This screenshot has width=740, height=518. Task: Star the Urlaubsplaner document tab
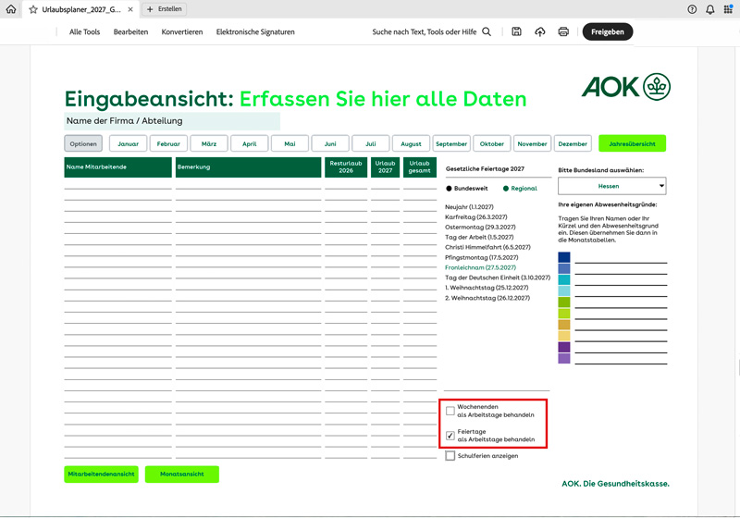(33, 9)
